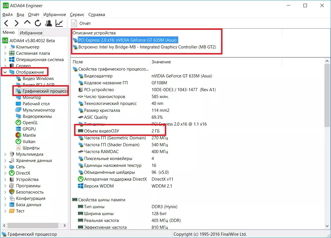Select the ASIC Quality row
The image size is (331, 238).
(120, 117)
